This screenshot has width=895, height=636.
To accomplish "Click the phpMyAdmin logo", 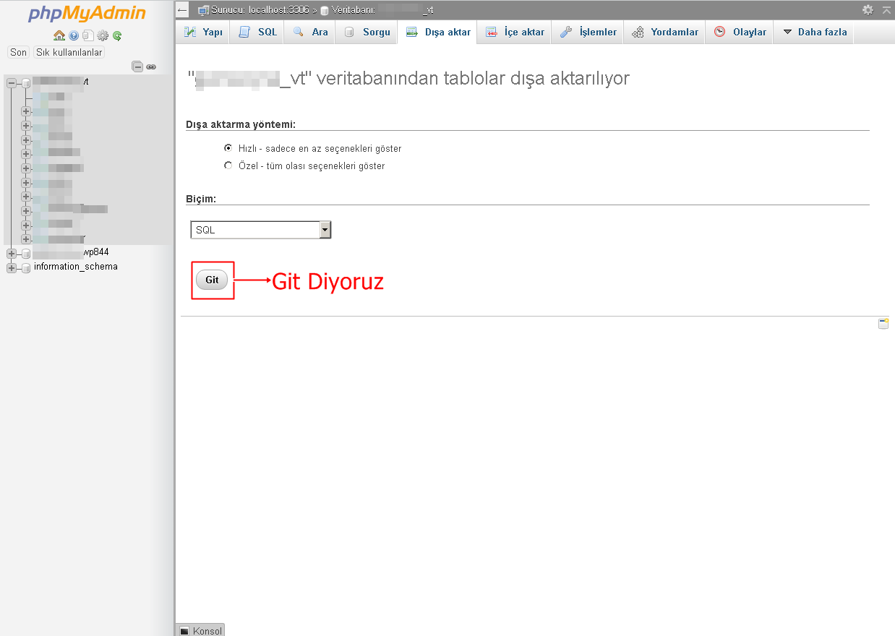I will (87, 14).
